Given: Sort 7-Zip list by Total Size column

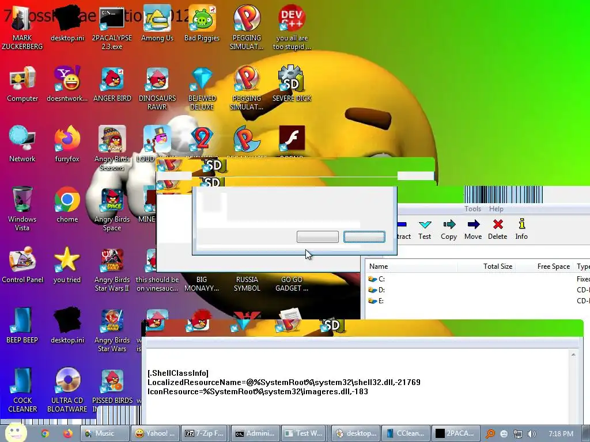Looking at the screenshot, I should 486,266.
